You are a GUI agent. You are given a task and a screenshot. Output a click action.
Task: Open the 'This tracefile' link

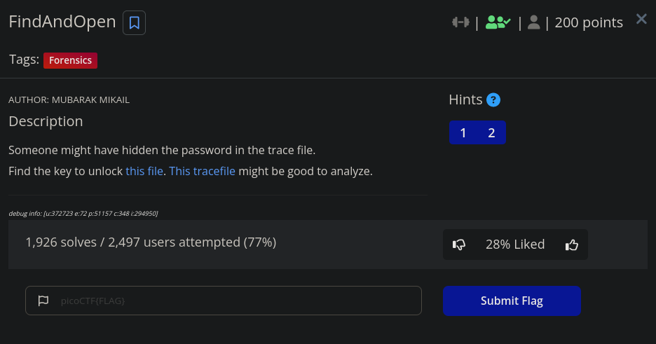202,172
